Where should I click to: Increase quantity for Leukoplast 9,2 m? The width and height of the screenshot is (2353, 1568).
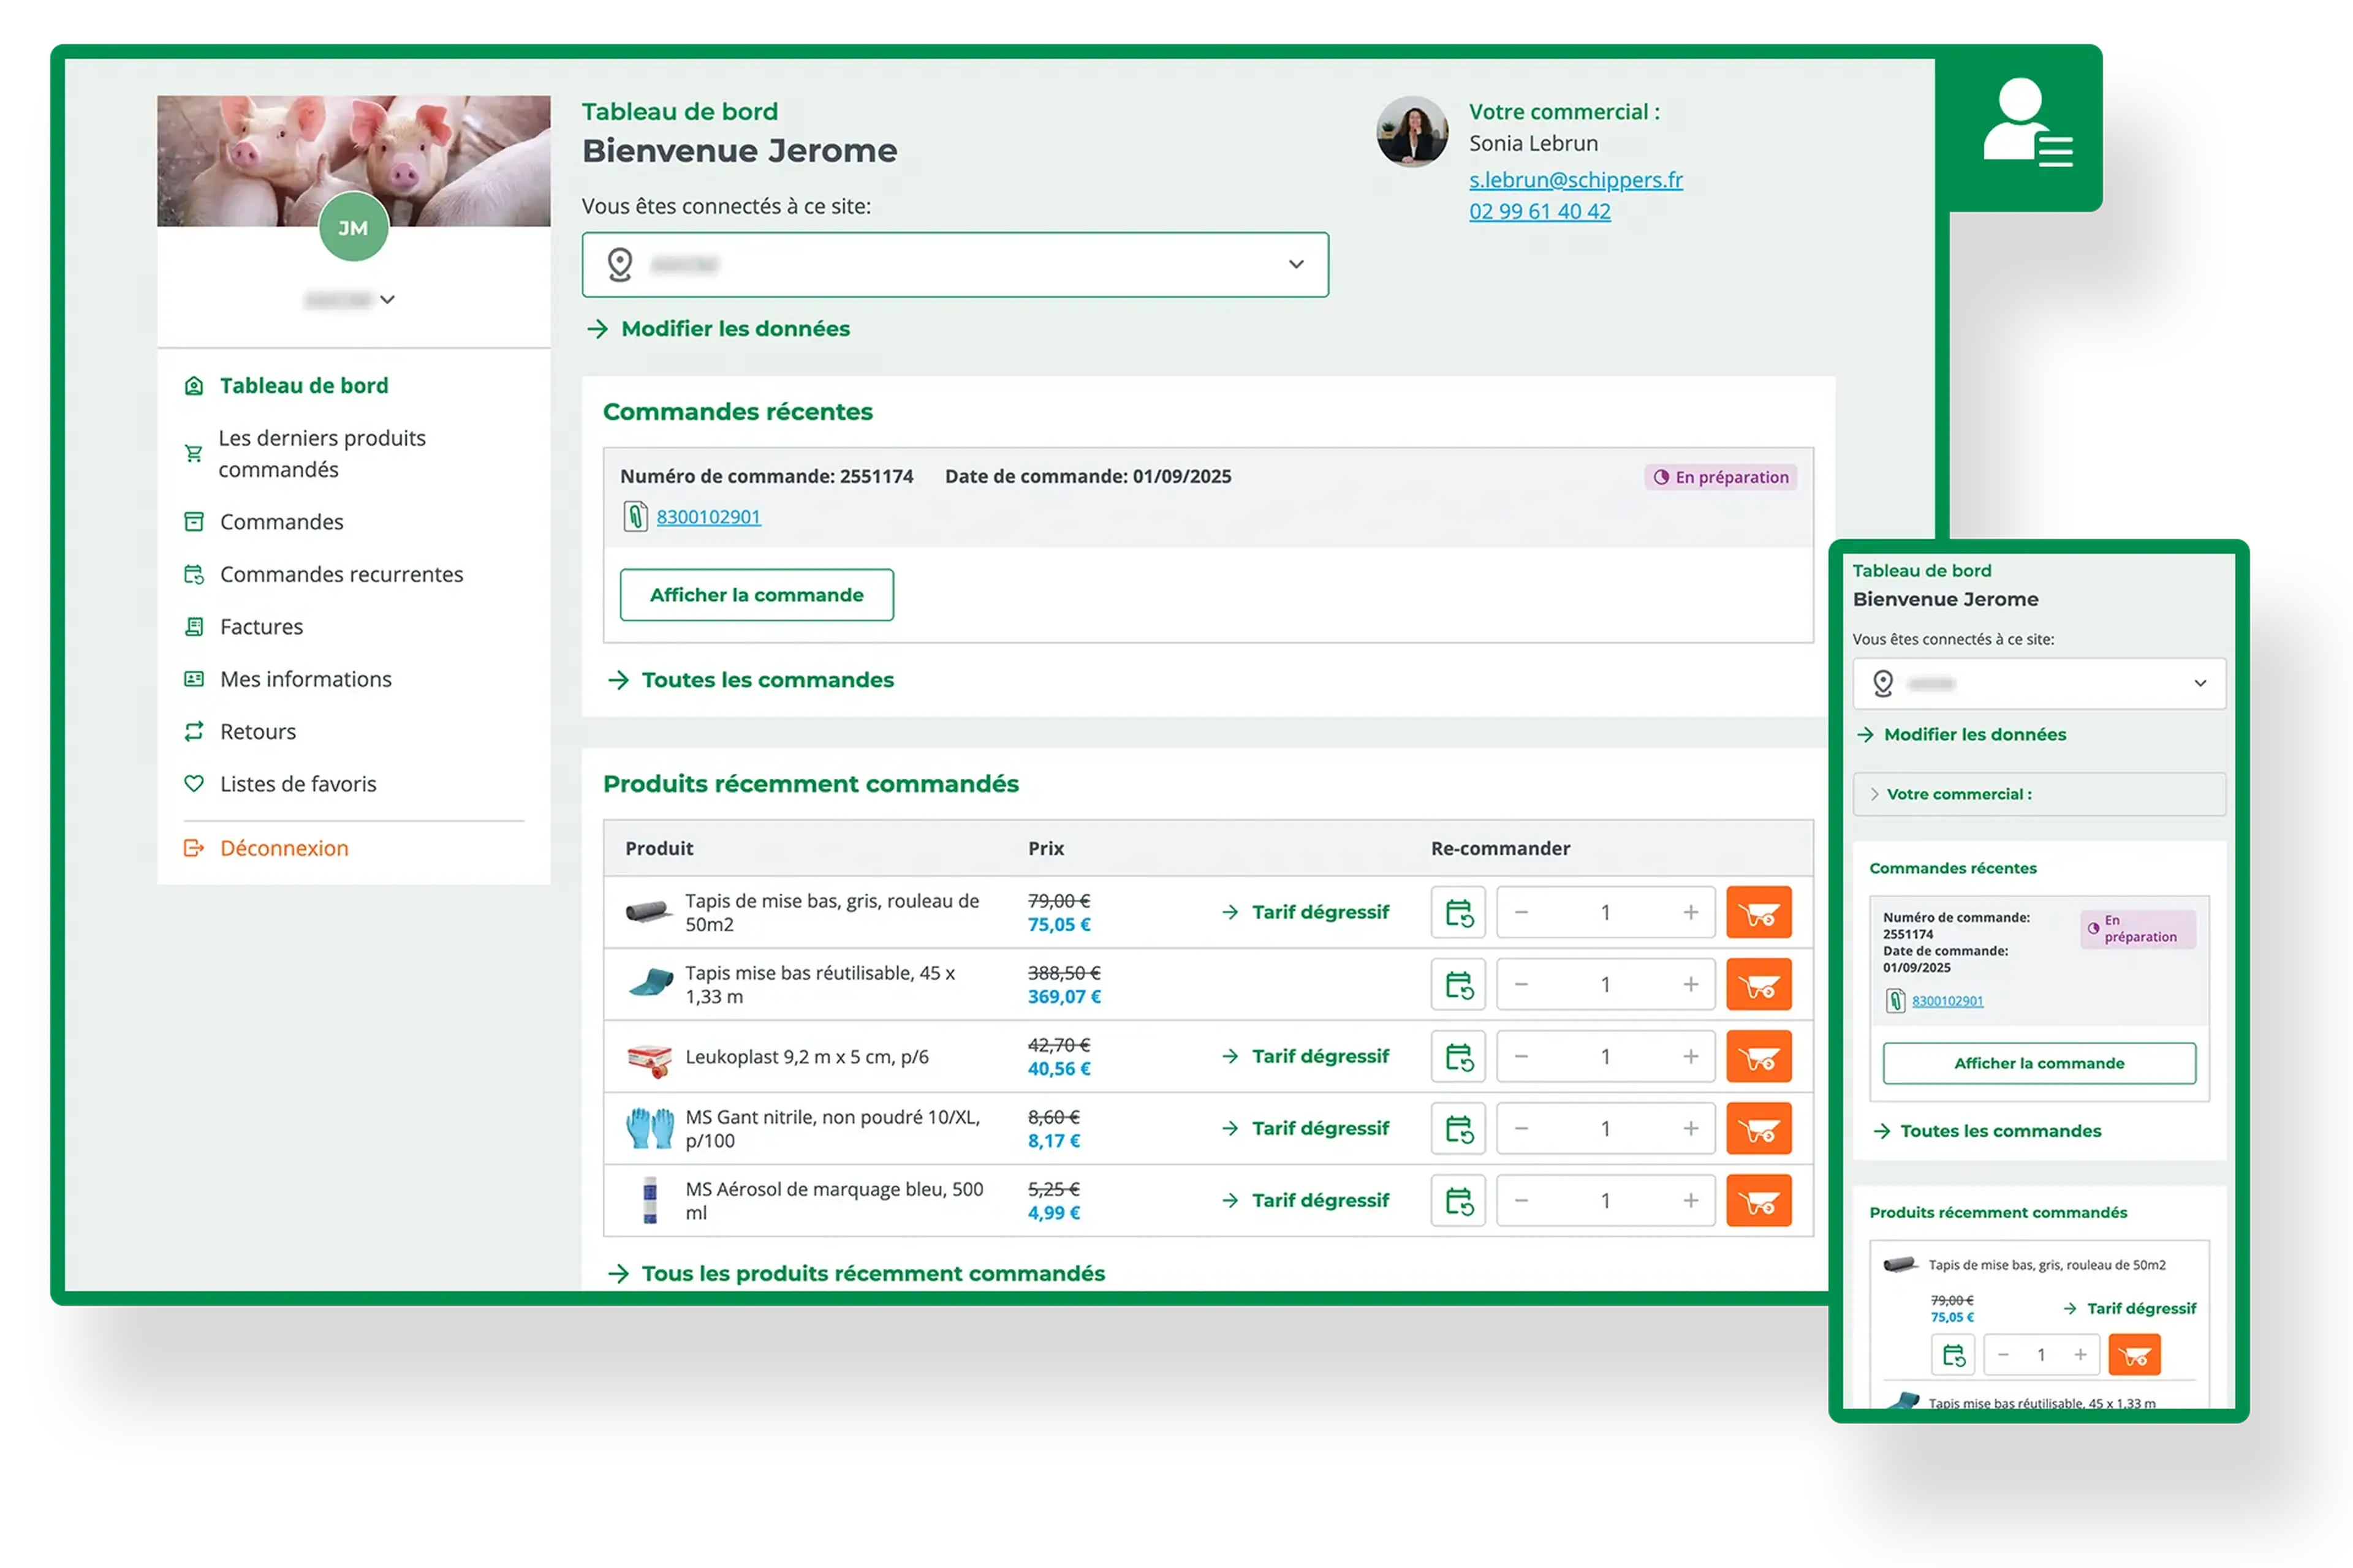click(x=1690, y=1056)
